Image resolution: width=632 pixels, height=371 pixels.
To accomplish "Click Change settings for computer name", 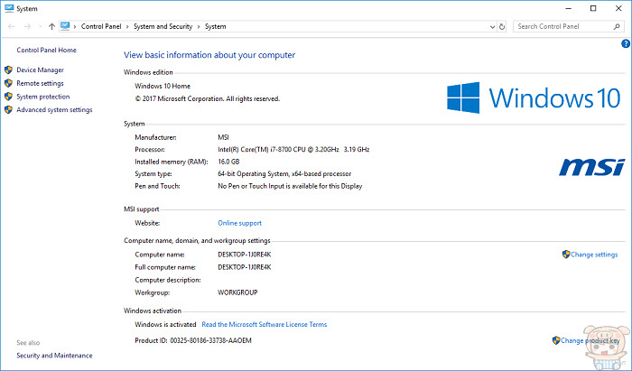I will (x=594, y=255).
